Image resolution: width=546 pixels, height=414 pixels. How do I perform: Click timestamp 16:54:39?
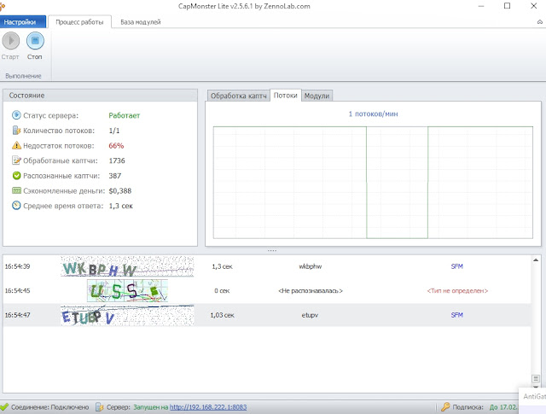(x=17, y=266)
